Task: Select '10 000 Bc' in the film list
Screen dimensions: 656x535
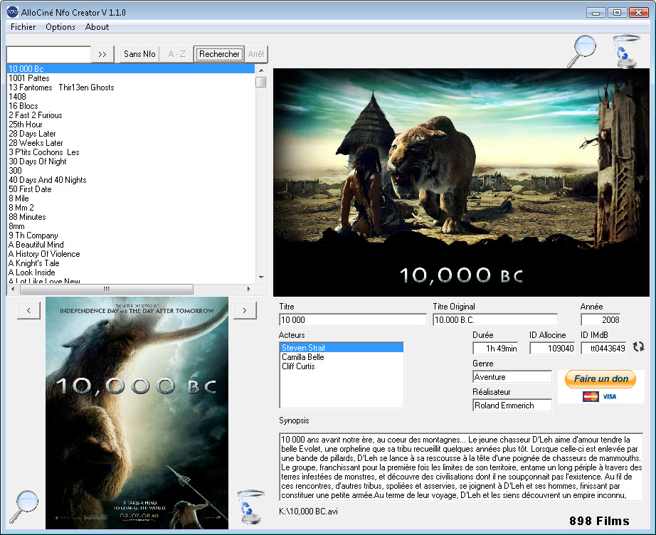Action: (131, 68)
